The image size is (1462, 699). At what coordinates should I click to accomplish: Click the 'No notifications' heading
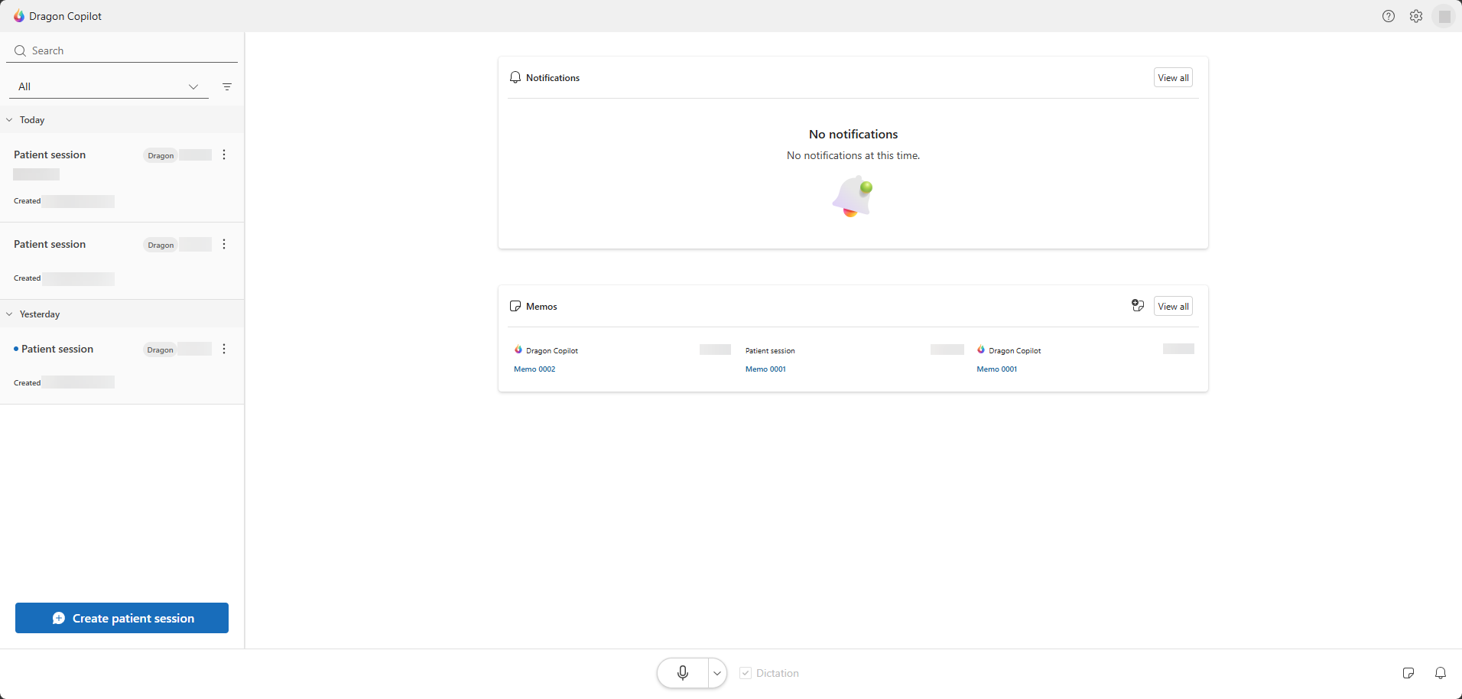coord(853,134)
